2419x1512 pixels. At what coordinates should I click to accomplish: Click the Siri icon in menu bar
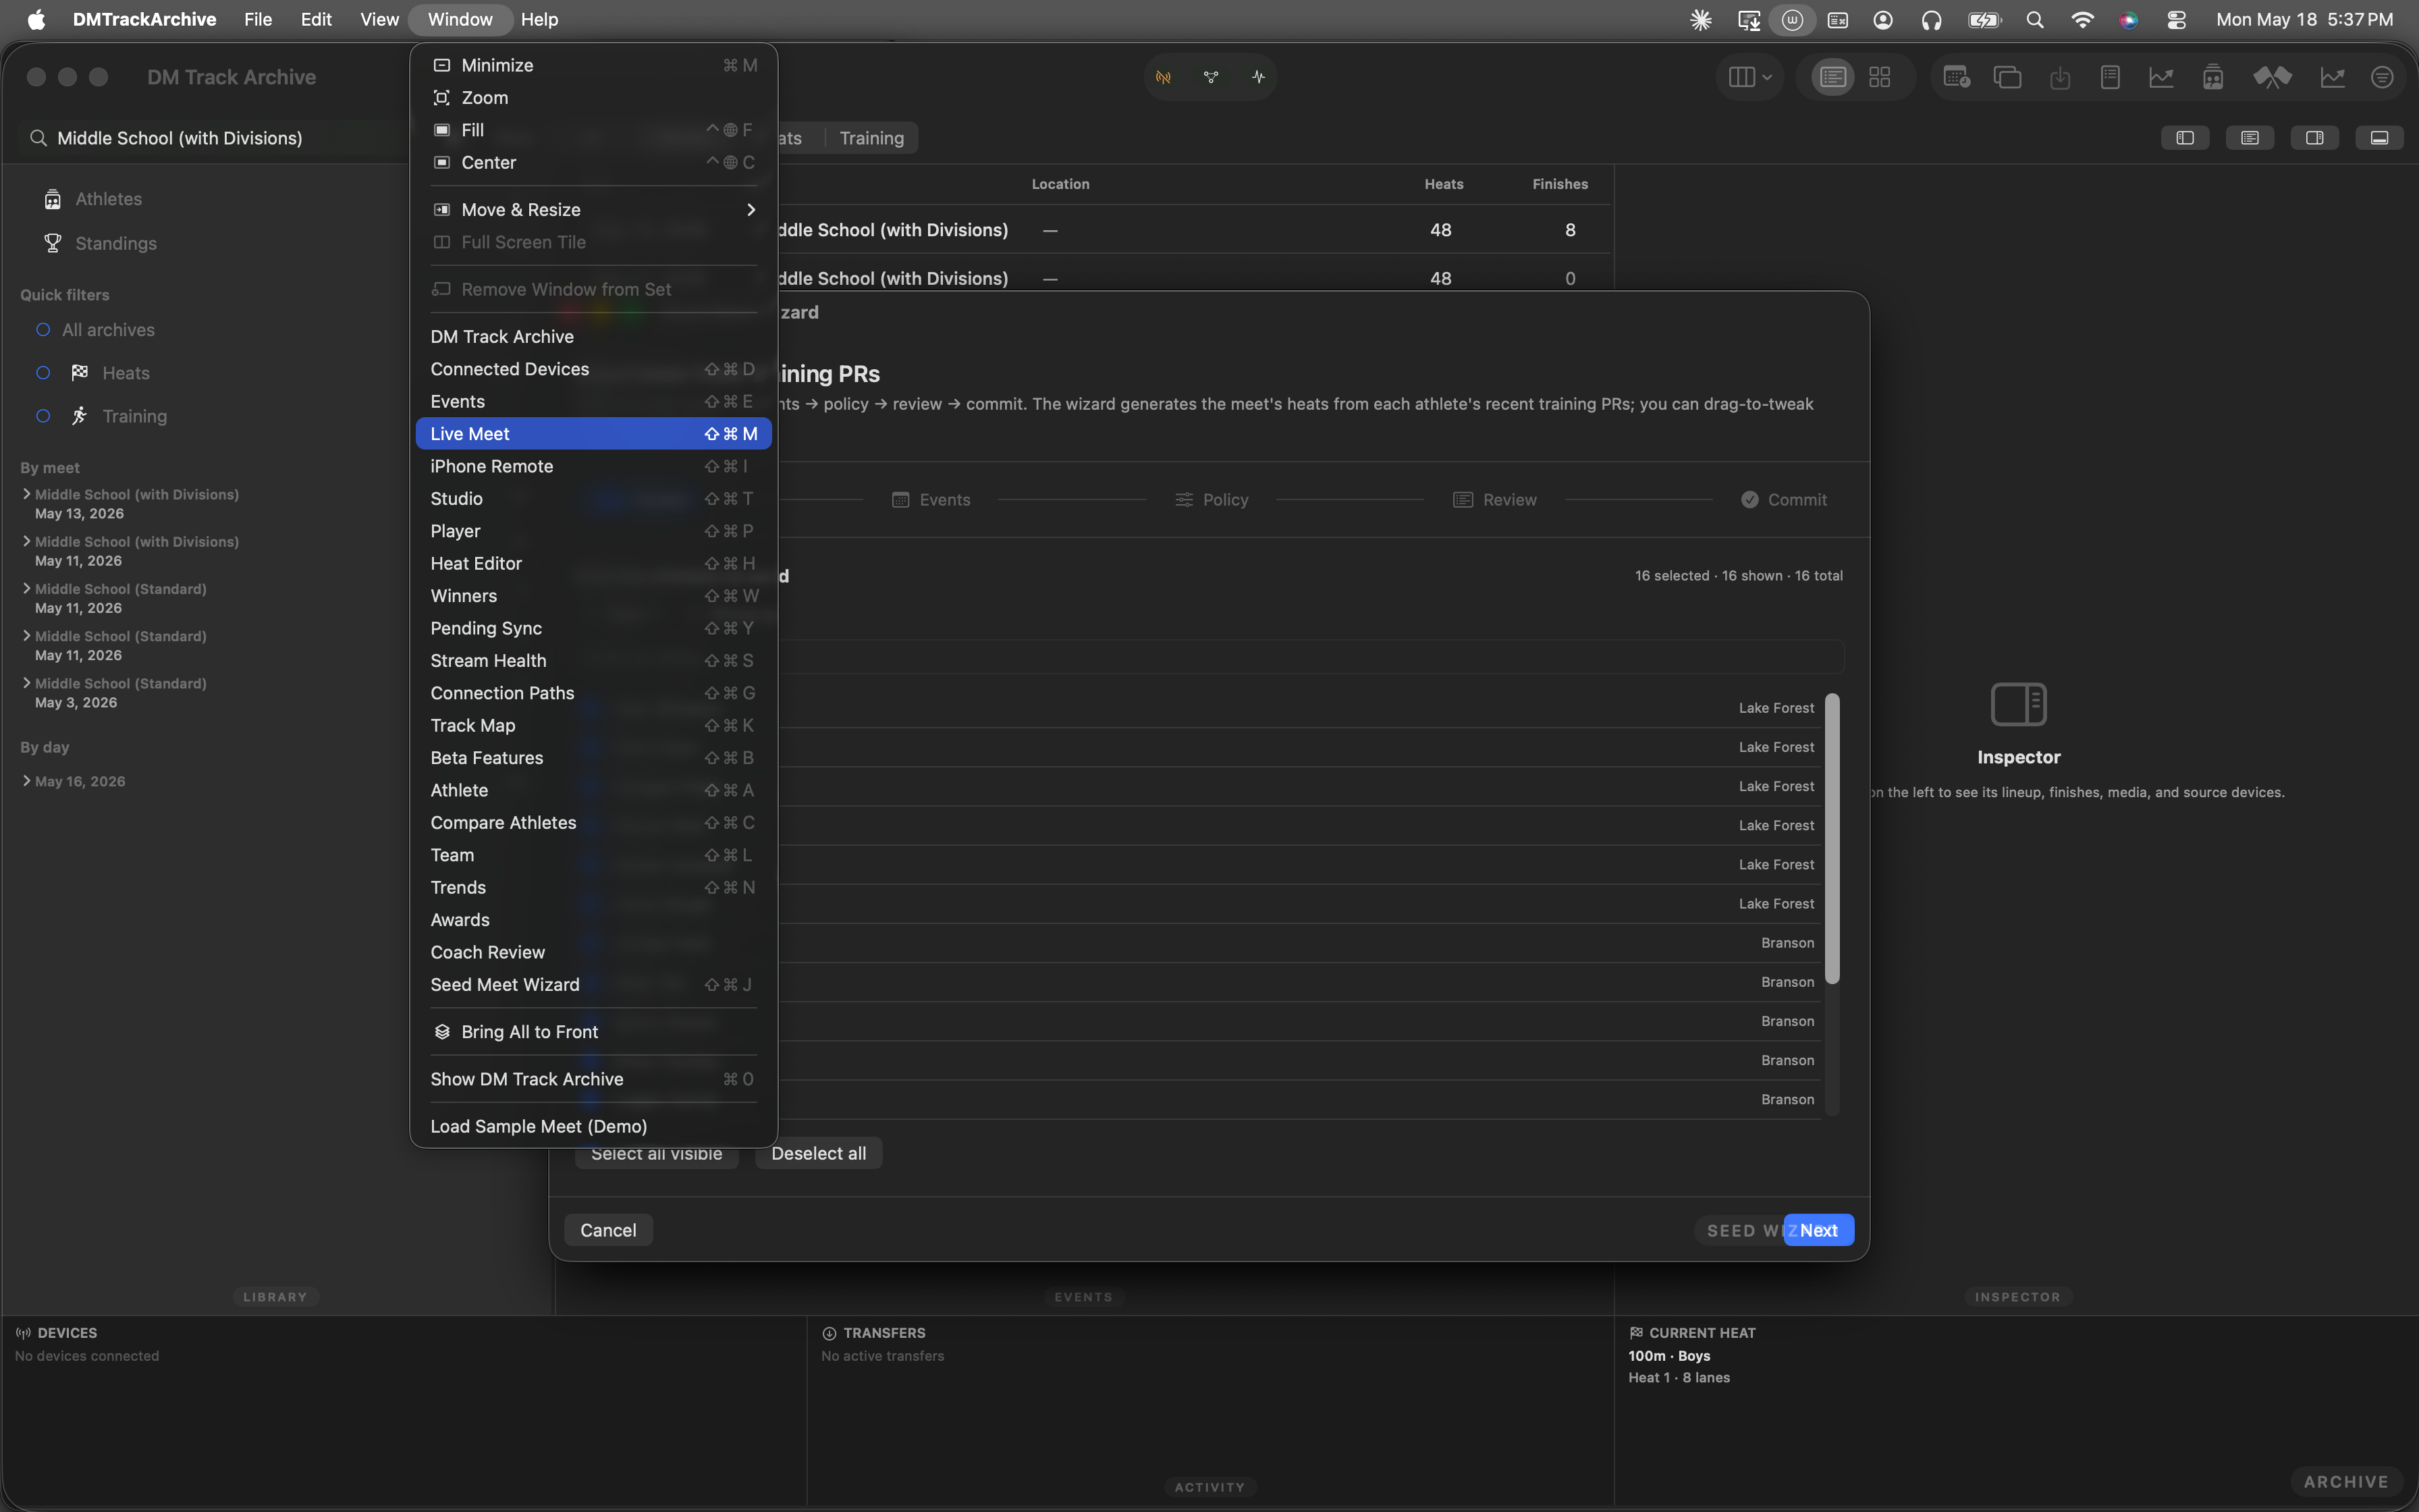click(x=2129, y=20)
